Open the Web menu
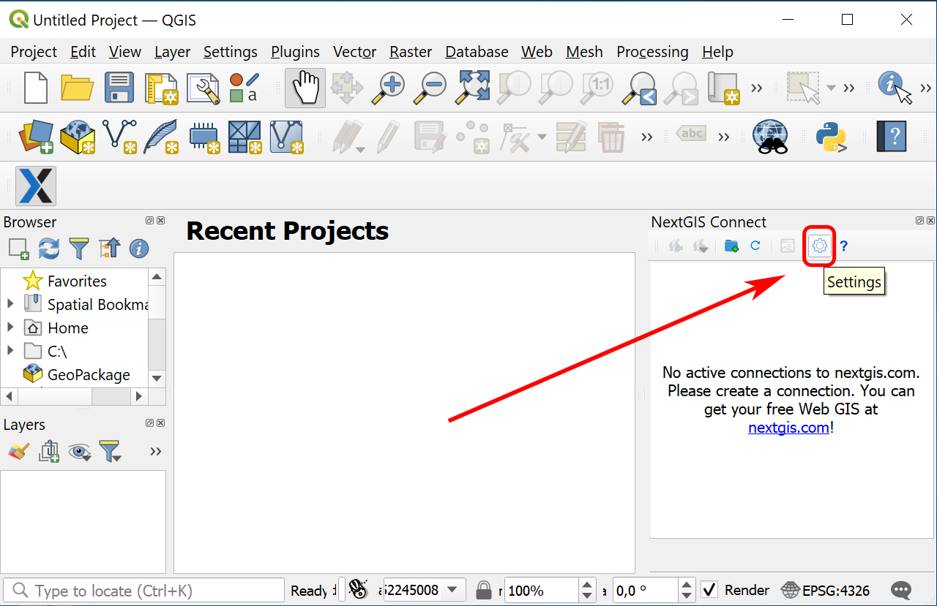 click(x=537, y=52)
